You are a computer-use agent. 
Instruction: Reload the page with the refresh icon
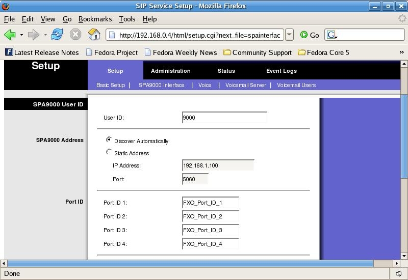click(x=57, y=35)
